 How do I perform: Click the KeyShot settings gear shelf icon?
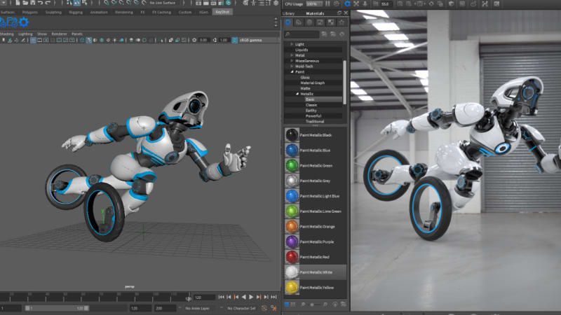pyautogui.click(x=24, y=22)
